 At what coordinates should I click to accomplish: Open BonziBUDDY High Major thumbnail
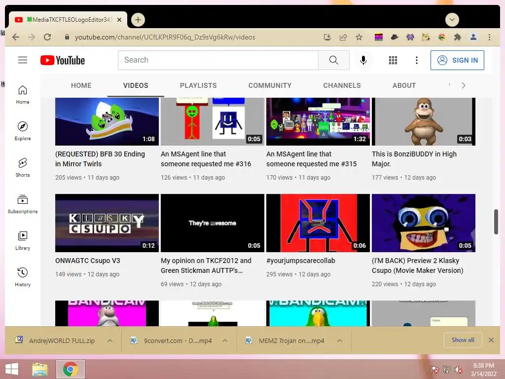[x=424, y=121]
